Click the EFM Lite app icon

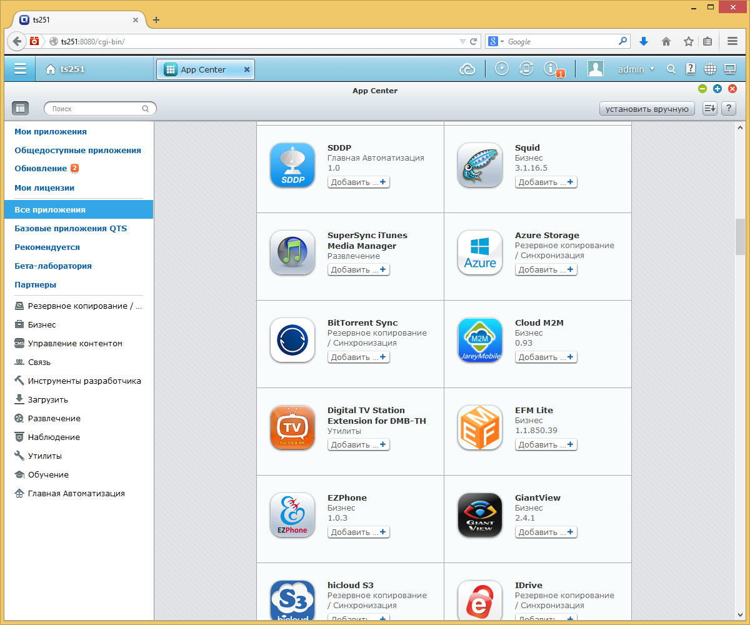click(480, 427)
